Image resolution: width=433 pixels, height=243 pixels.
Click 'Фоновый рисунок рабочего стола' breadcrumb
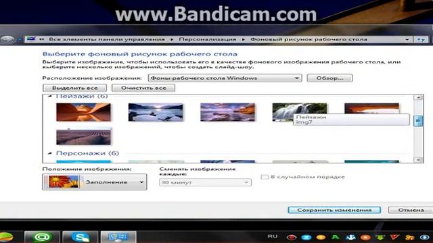[309, 39]
